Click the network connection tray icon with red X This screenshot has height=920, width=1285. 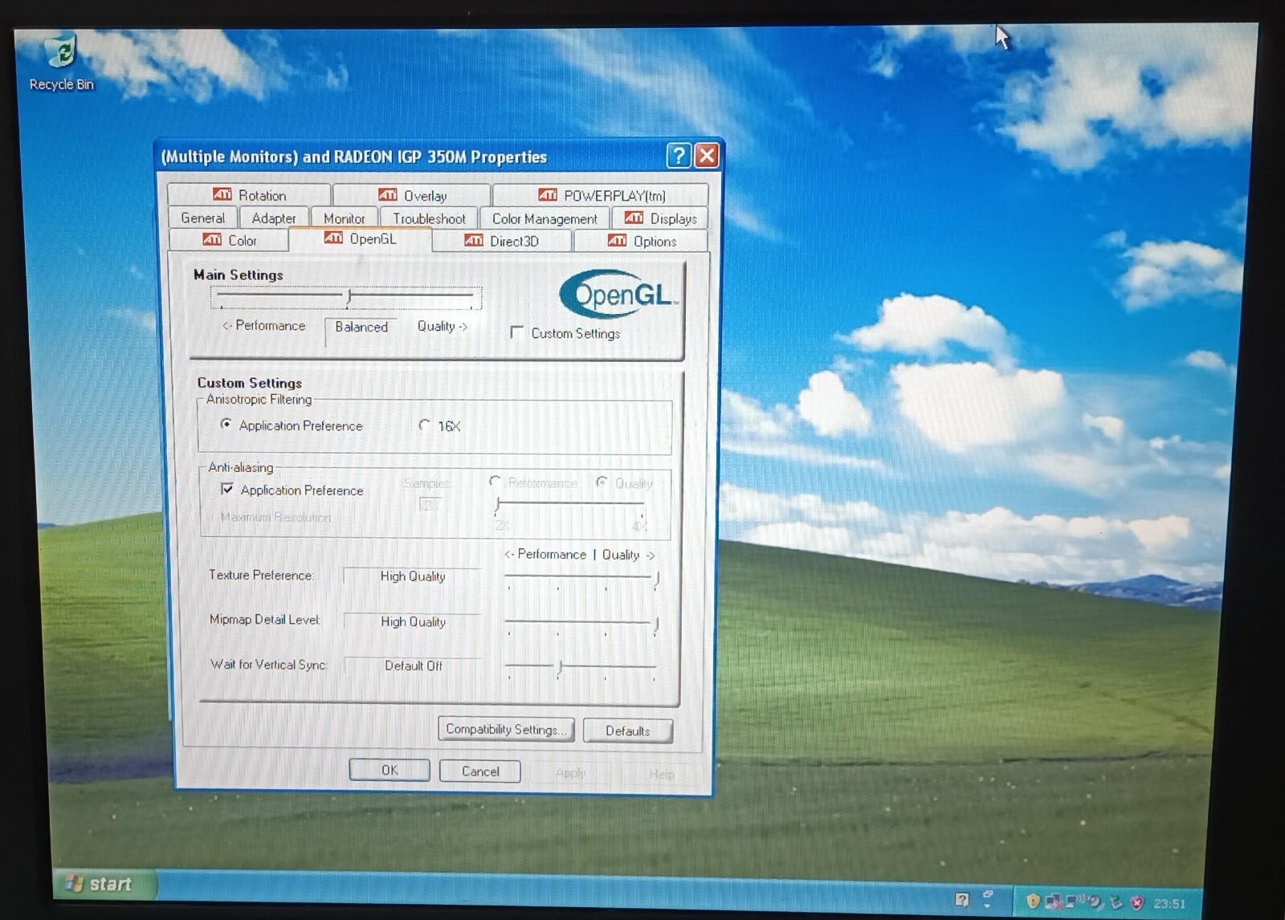(x=1055, y=902)
